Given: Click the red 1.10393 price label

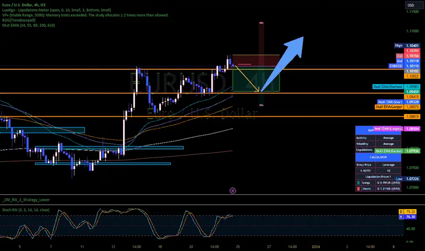Looking at the screenshot, I should click(x=412, y=51).
